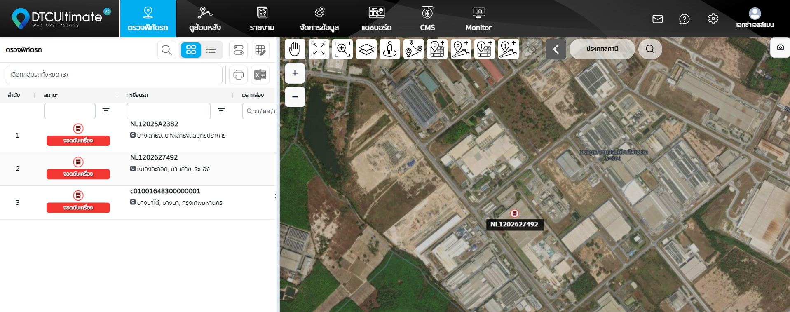Click the red status button for NL12025A2382
Screen dimensions: 790x312
(78, 141)
